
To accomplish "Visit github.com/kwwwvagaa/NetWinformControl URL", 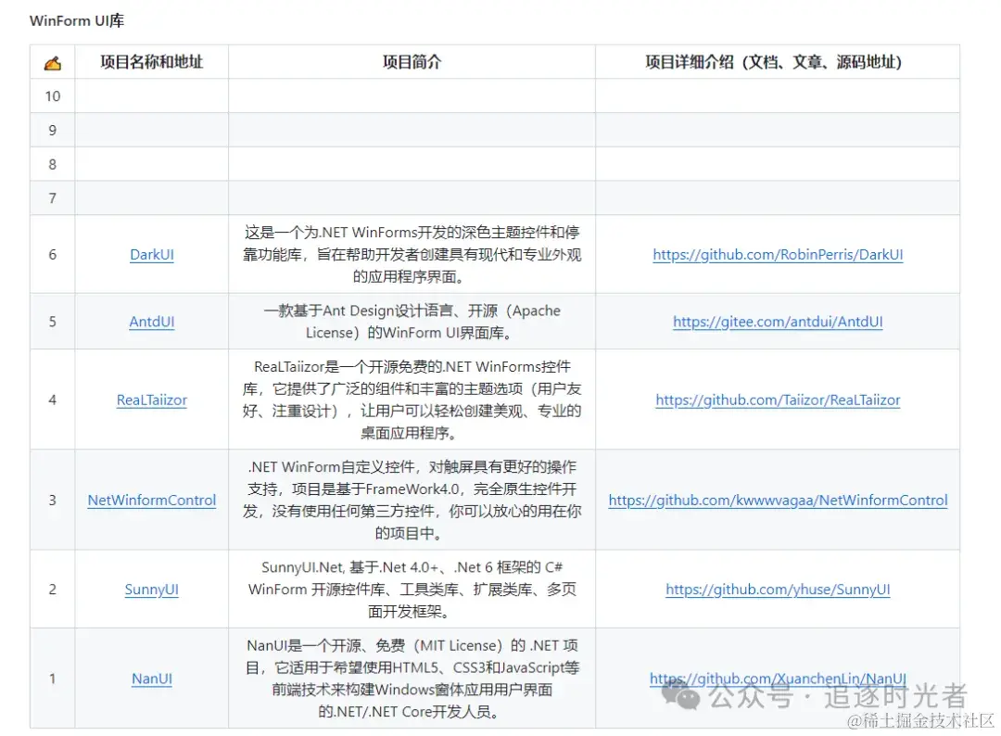I will point(778,501).
